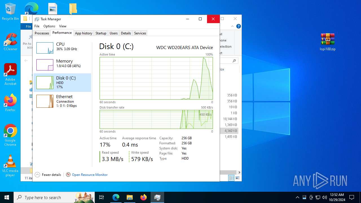Select the CPU performance item
The height and width of the screenshot is (203, 361).
coord(62,48)
